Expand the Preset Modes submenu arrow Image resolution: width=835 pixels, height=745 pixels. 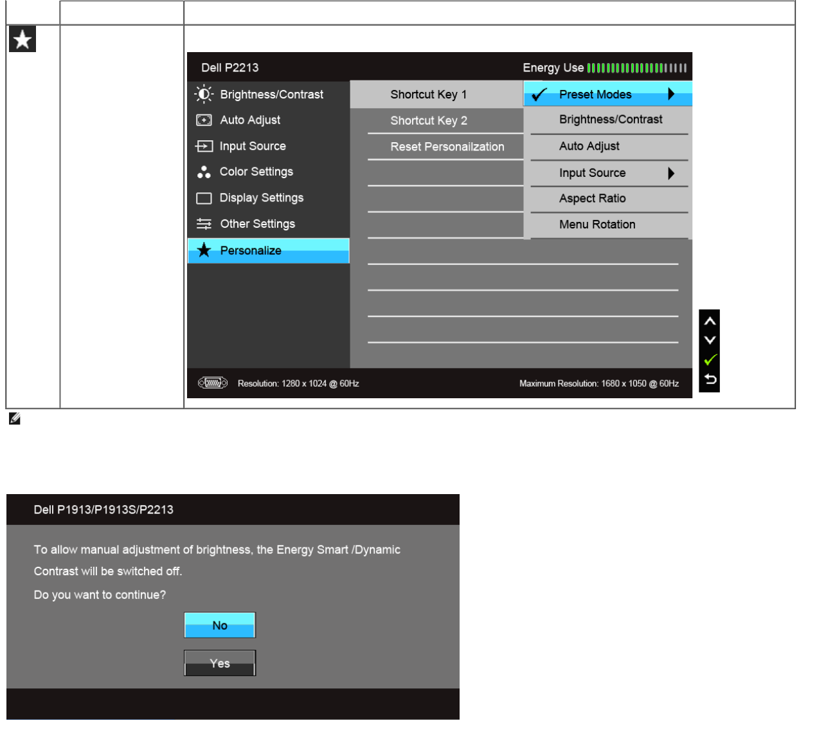click(x=671, y=94)
